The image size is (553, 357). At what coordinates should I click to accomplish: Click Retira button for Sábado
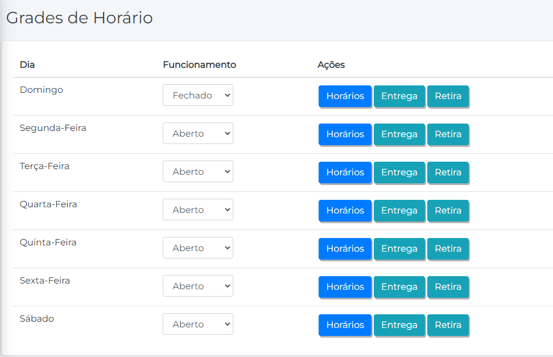448,325
